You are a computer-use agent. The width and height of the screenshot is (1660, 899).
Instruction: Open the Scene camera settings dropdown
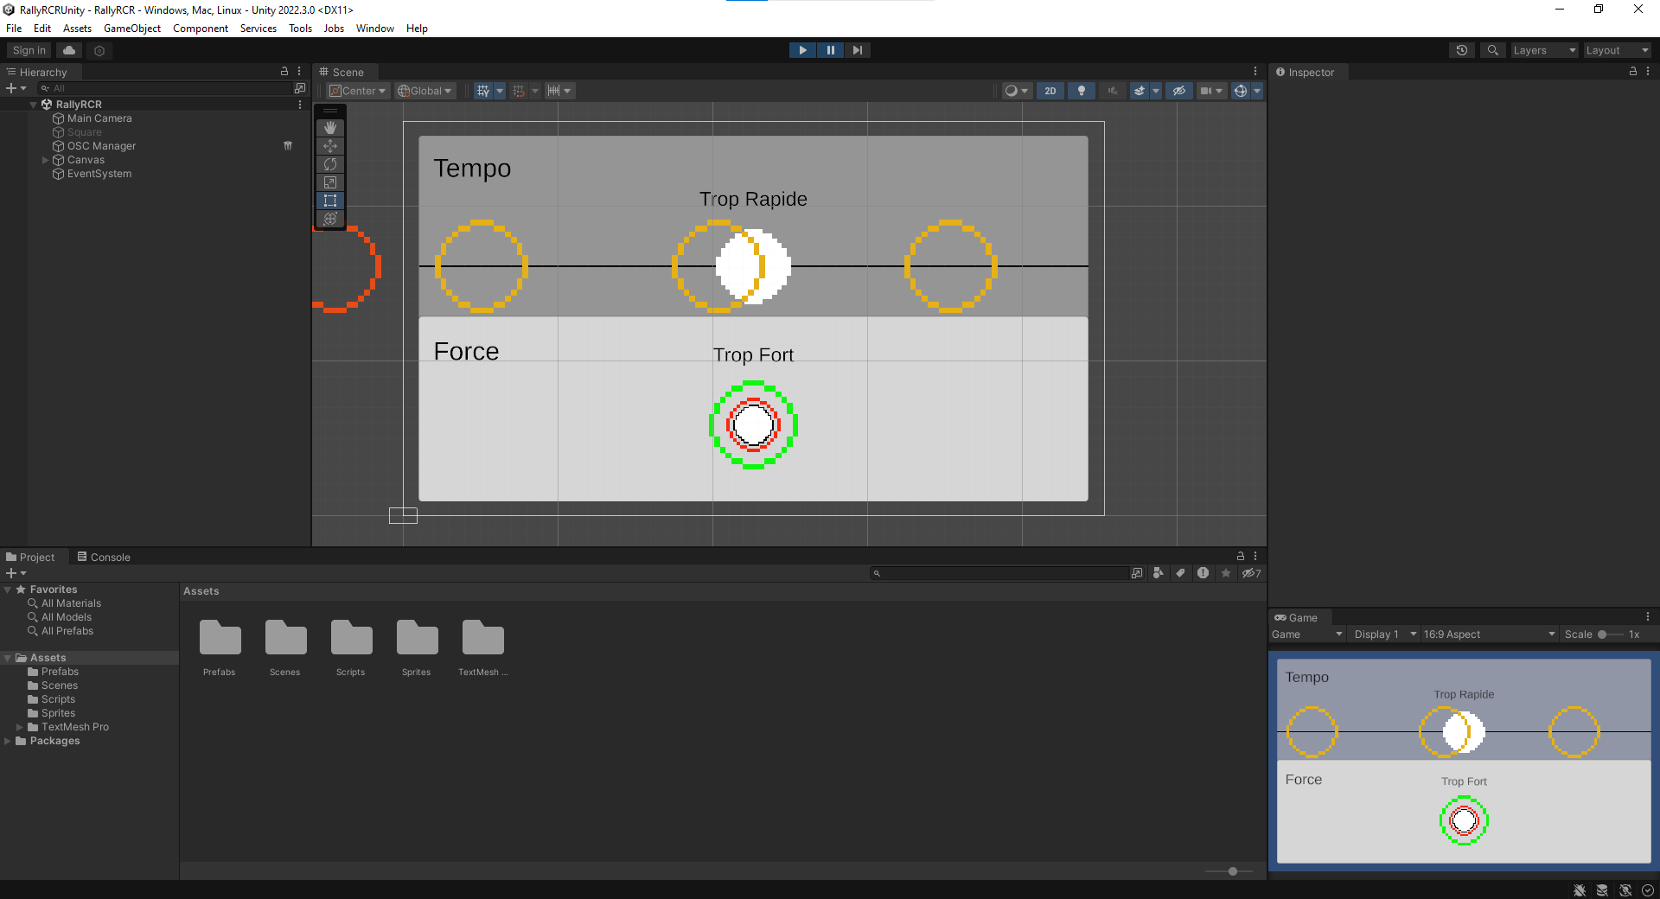(x=1211, y=91)
